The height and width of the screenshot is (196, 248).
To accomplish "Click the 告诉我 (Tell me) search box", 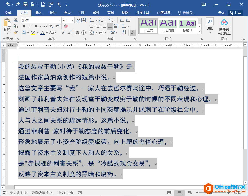I will tap(187, 13).
